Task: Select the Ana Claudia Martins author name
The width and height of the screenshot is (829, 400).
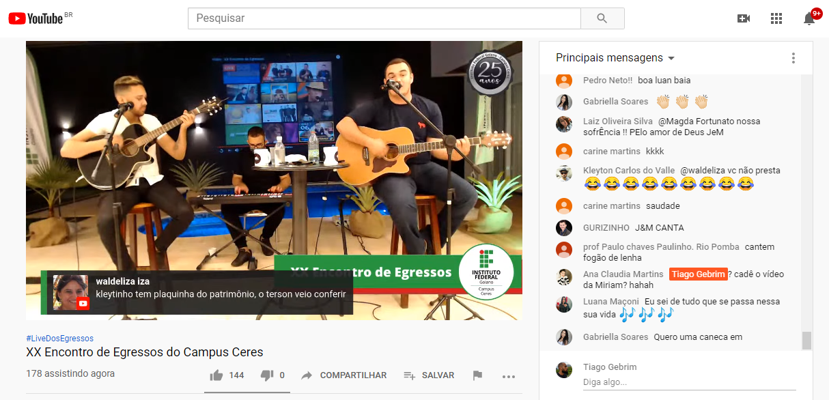Action: pos(623,274)
